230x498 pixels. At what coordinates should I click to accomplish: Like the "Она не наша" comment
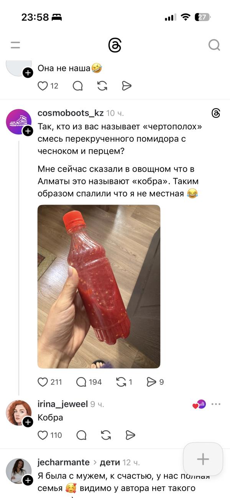(43, 86)
